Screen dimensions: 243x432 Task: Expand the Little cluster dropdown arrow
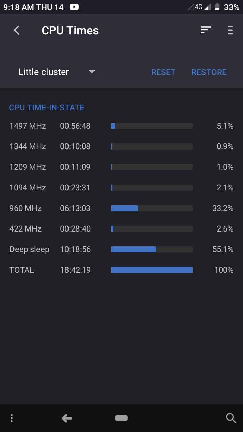tap(92, 72)
